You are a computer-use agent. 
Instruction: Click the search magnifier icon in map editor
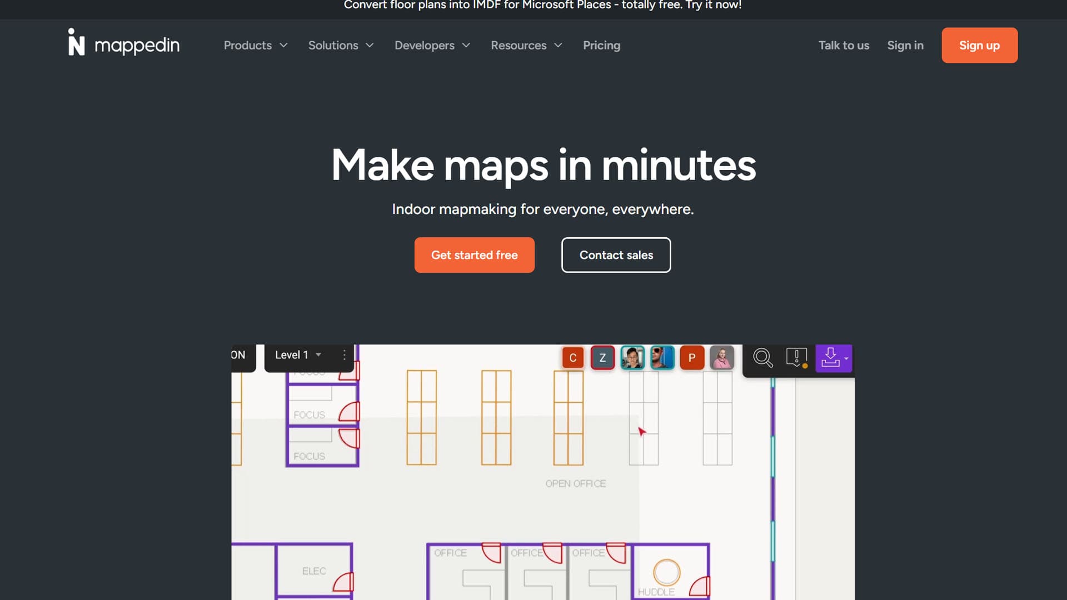[762, 358]
